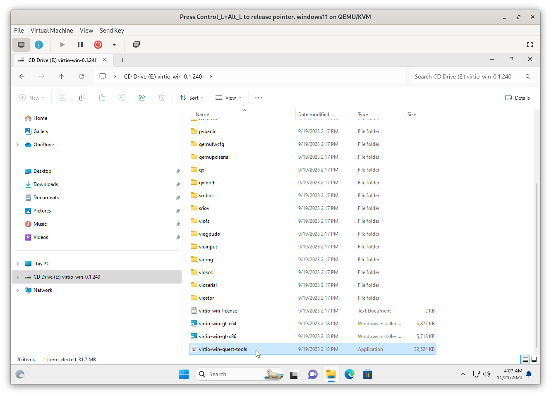The height and width of the screenshot is (396, 551).
Task: Open the View layout dropdown
Action: [x=228, y=98]
